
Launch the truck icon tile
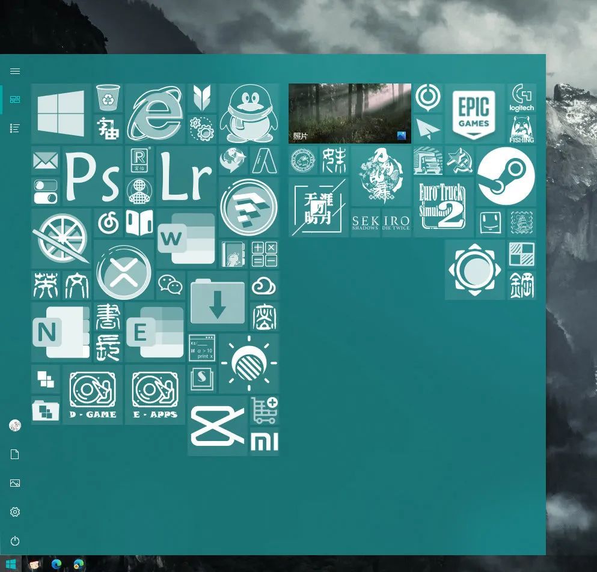coord(427,160)
